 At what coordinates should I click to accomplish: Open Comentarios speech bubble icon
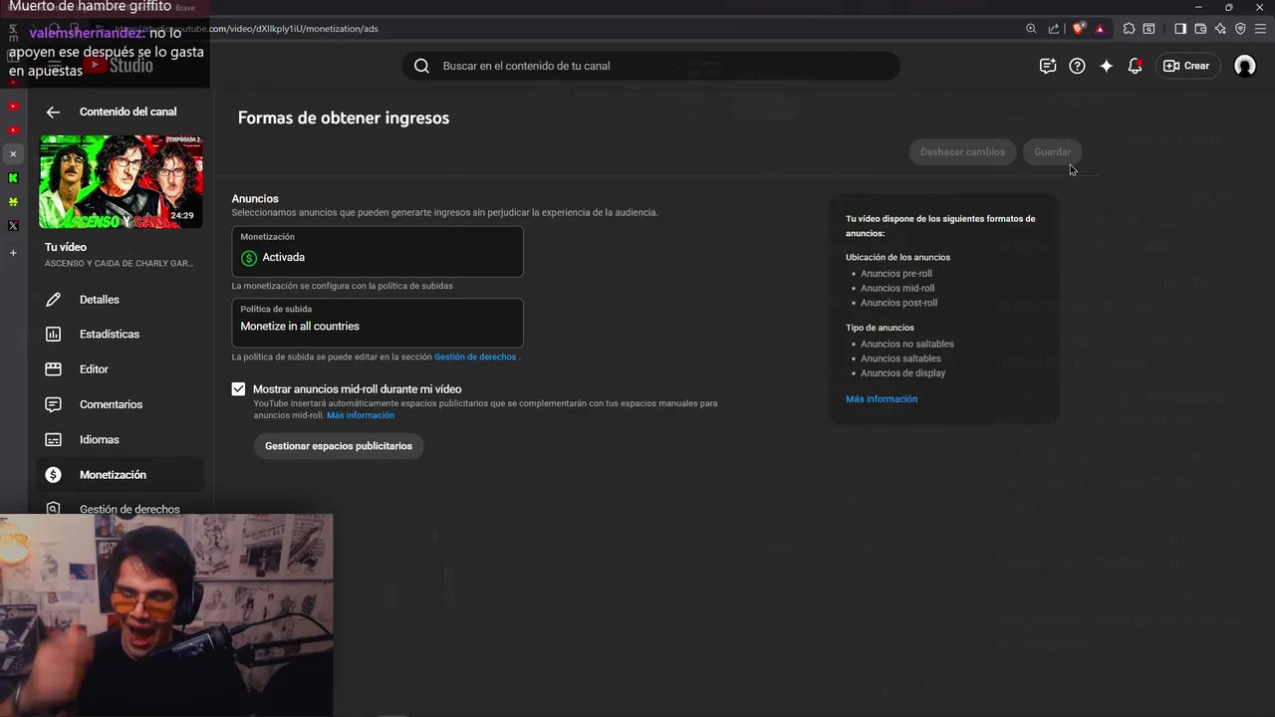(54, 404)
